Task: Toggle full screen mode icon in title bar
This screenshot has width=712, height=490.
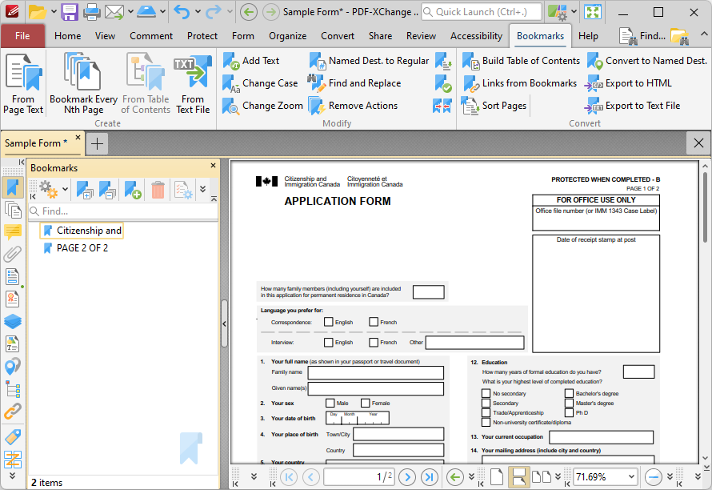Action: click(x=593, y=12)
